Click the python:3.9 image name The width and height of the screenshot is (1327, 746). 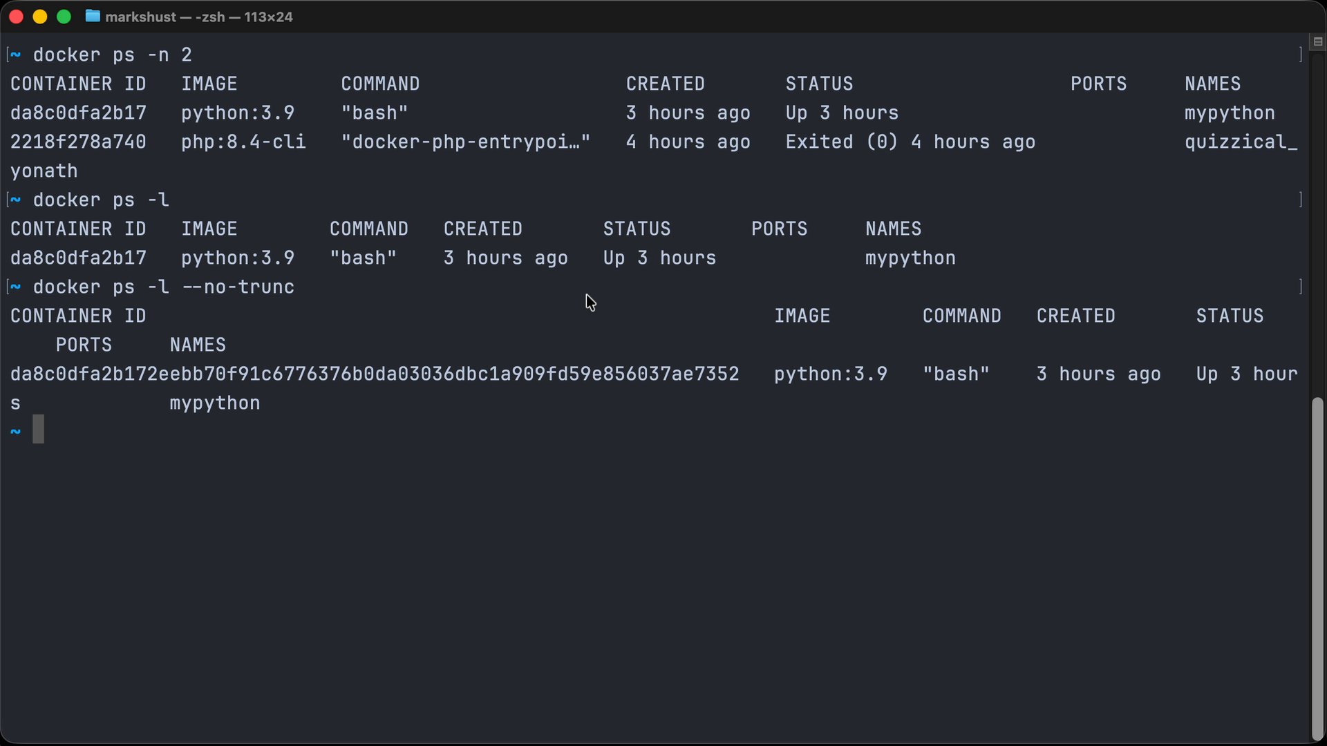click(238, 113)
